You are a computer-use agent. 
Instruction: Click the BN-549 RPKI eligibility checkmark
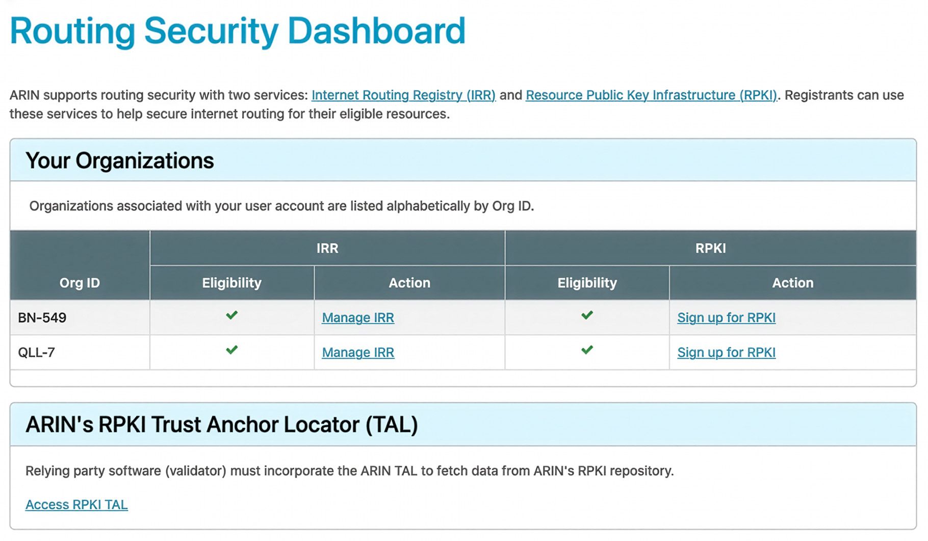pos(587,317)
